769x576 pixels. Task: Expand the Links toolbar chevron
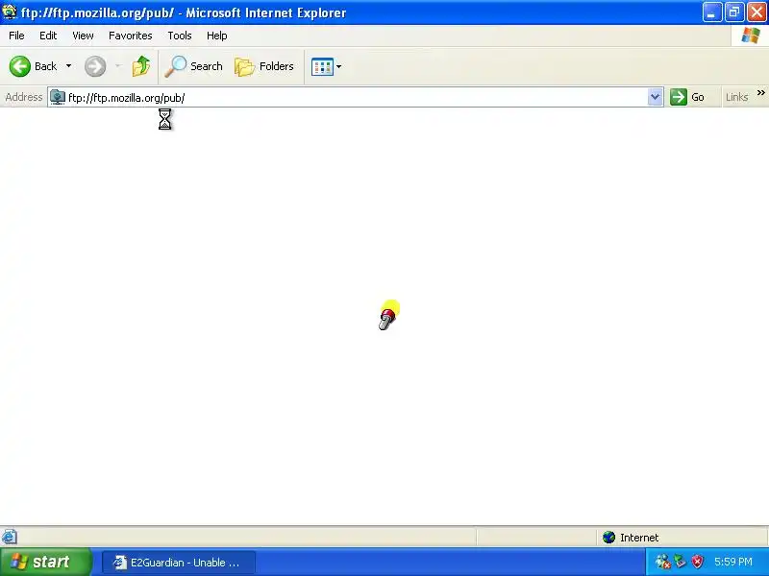pos(760,92)
